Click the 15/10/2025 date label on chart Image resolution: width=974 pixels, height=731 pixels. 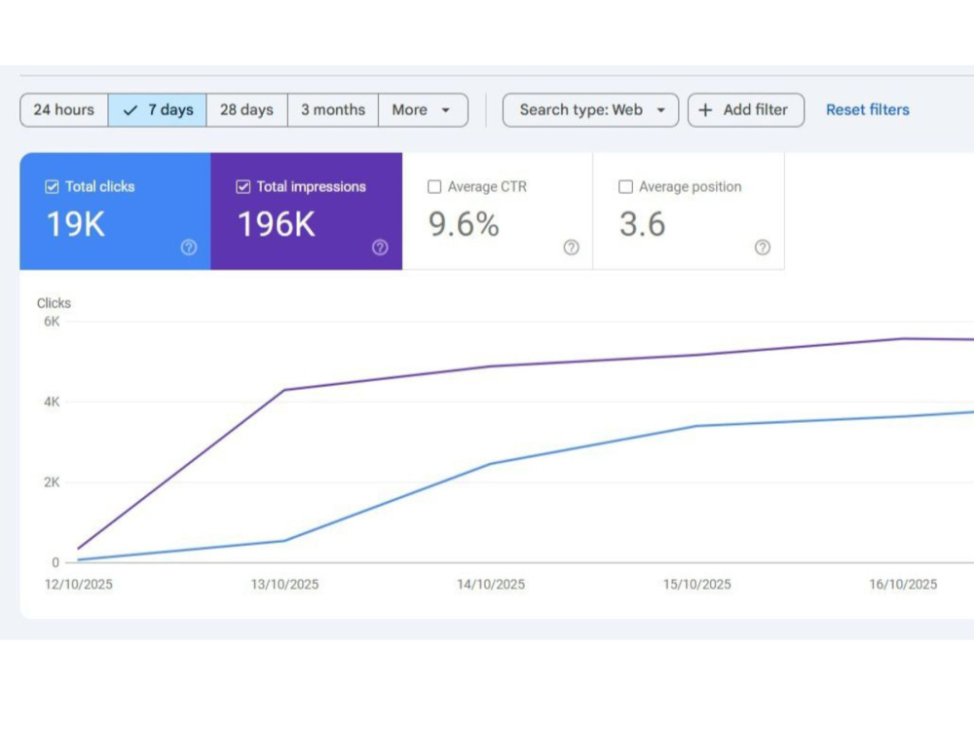click(x=697, y=584)
